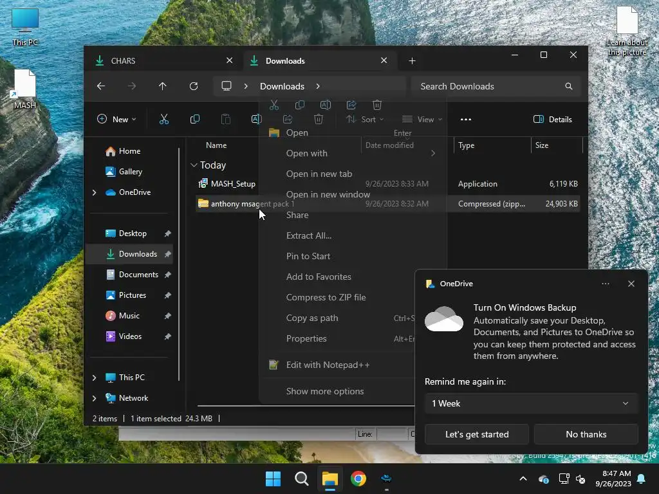Open Videos quick access folder

(130, 336)
